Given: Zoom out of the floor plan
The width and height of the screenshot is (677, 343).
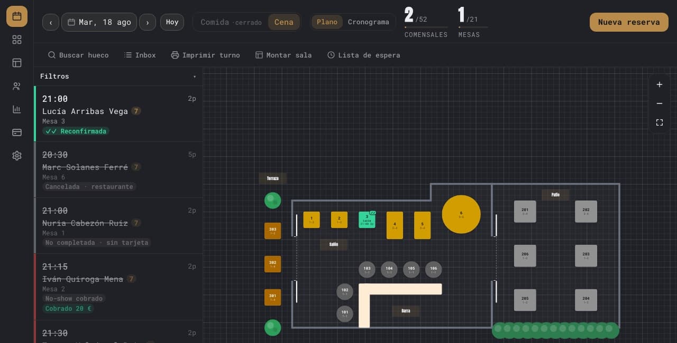Looking at the screenshot, I should click(x=660, y=103).
